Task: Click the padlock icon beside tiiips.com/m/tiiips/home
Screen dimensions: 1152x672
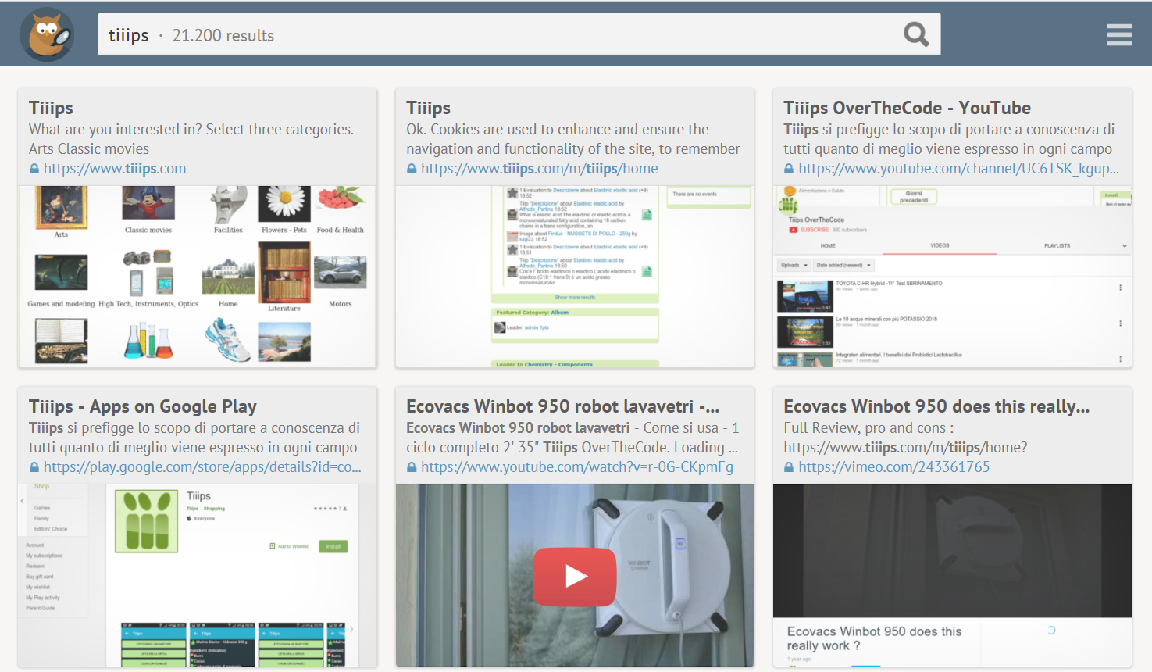Action: pos(412,169)
